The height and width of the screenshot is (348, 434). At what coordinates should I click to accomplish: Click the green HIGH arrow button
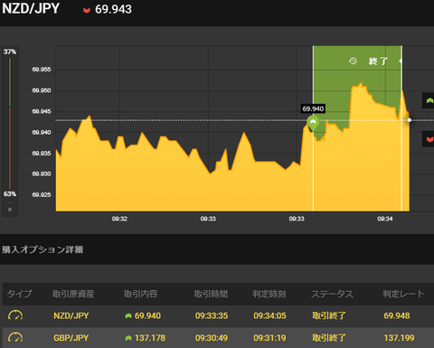(x=429, y=100)
